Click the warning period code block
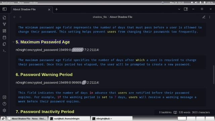The image size is (215, 121). (x=111, y=97)
